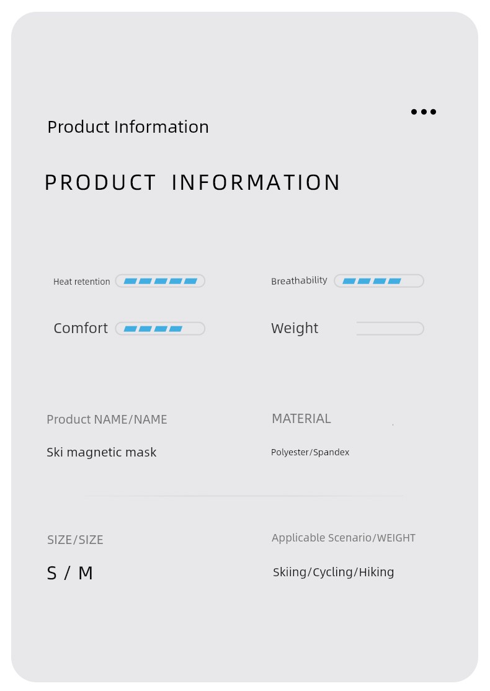
Task: Select the S / M size value
Action: (x=70, y=573)
